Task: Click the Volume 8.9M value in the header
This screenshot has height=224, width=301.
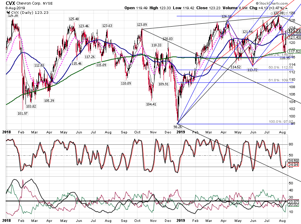Action: (x=235, y=8)
